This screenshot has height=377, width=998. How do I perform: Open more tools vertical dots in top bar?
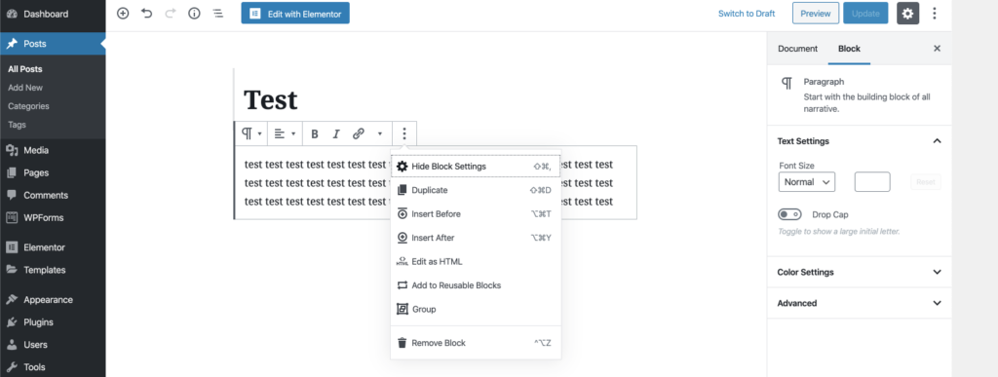point(935,13)
